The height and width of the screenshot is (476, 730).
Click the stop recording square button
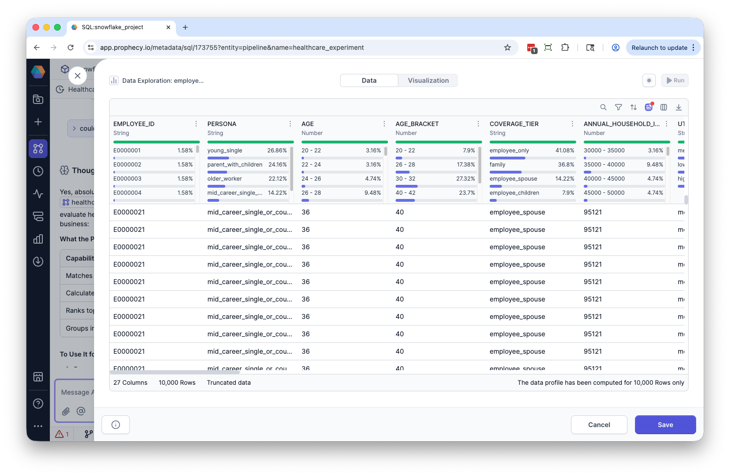click(x=649, y=80)
